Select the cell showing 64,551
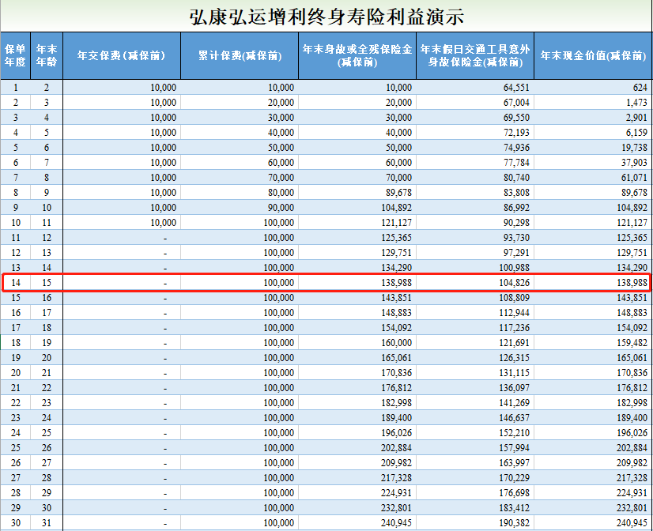The height and width of the screenshot is (531, 653). click(475, 88)
